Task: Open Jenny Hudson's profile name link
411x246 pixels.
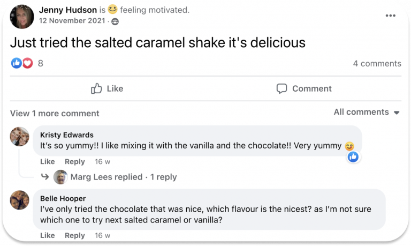Action: click(68, 10)
